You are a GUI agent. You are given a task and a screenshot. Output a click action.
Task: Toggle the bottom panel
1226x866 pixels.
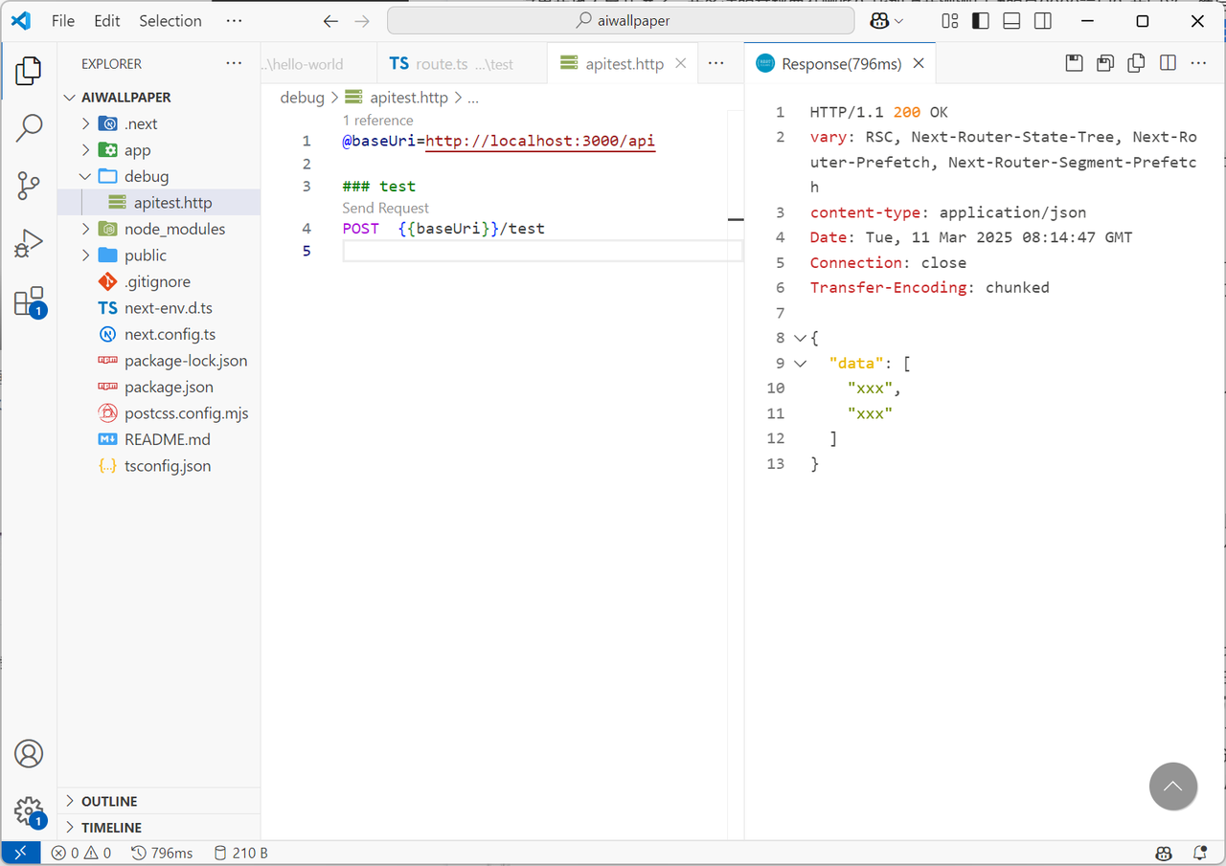pyautogui.click(x=1011, y=21)
